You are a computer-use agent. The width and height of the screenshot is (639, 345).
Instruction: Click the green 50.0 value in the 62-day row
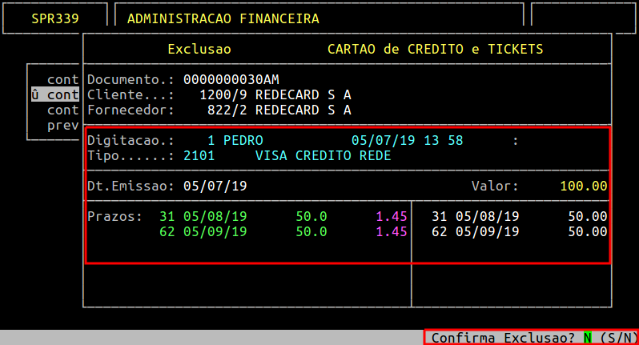pos(311,231)
